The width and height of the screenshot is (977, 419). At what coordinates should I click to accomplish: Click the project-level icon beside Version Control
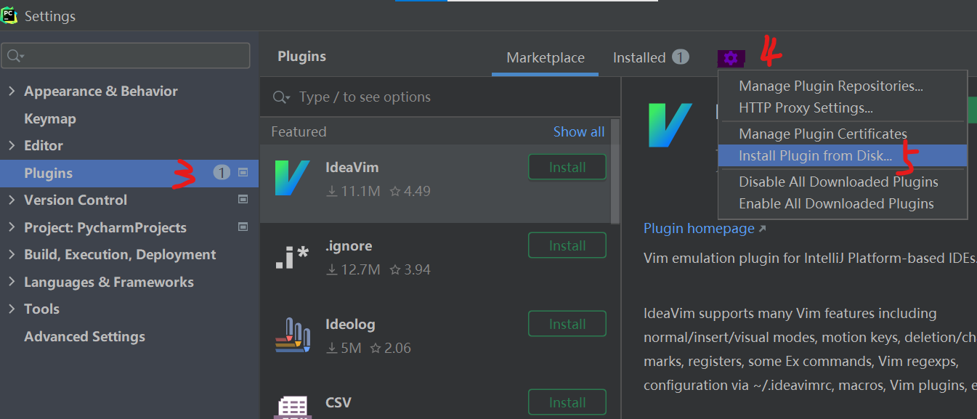pos(243,200)
